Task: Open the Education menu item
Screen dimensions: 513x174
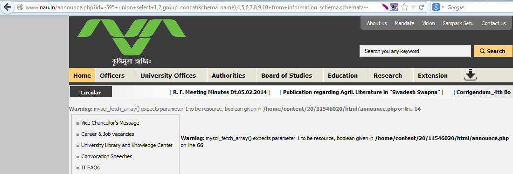Action: point(343,75)
